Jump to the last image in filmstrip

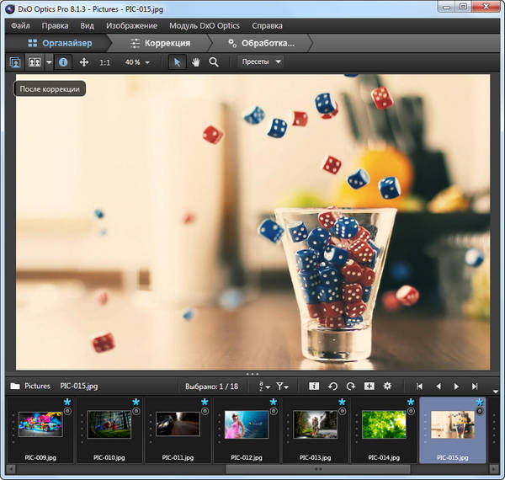point(476,386)
